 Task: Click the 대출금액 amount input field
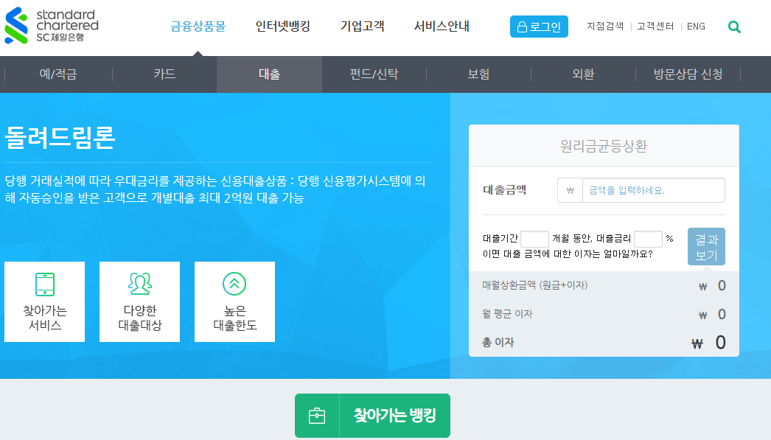(655, 189)
